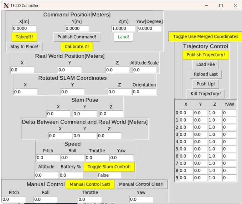
Task: Click the Slam Control status field showing False
Action: click(x=109, y=175)
